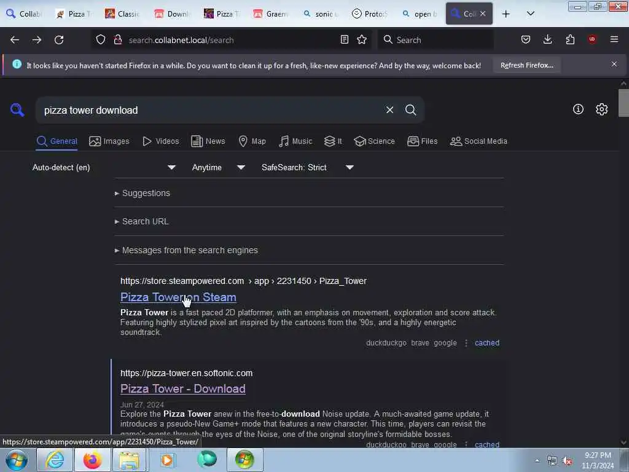Launch Internet Explorer from the taskbar

(x=55, y=460)
